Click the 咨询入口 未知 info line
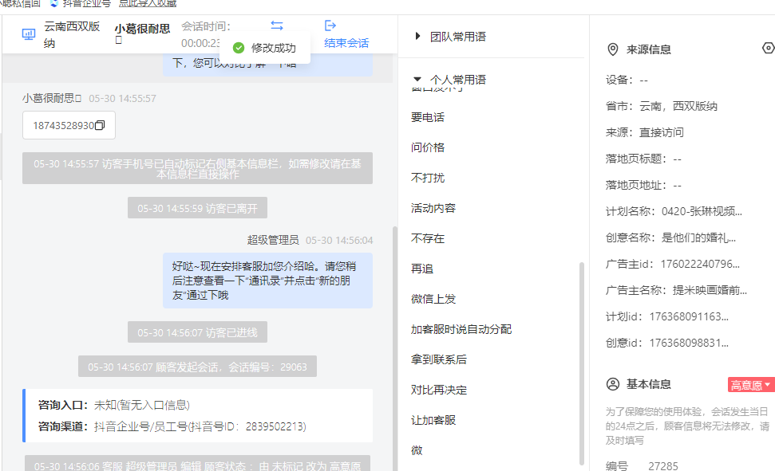This screenshot has width=775, height=471. pyautogui.click(x=114, y=406)
